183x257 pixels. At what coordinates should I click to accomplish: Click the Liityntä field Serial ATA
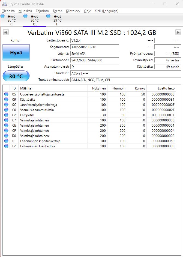95,53
